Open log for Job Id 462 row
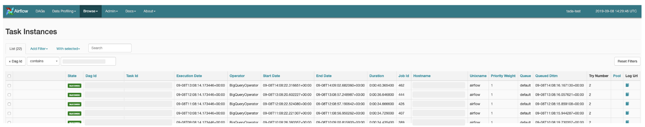 click(627, 85)
